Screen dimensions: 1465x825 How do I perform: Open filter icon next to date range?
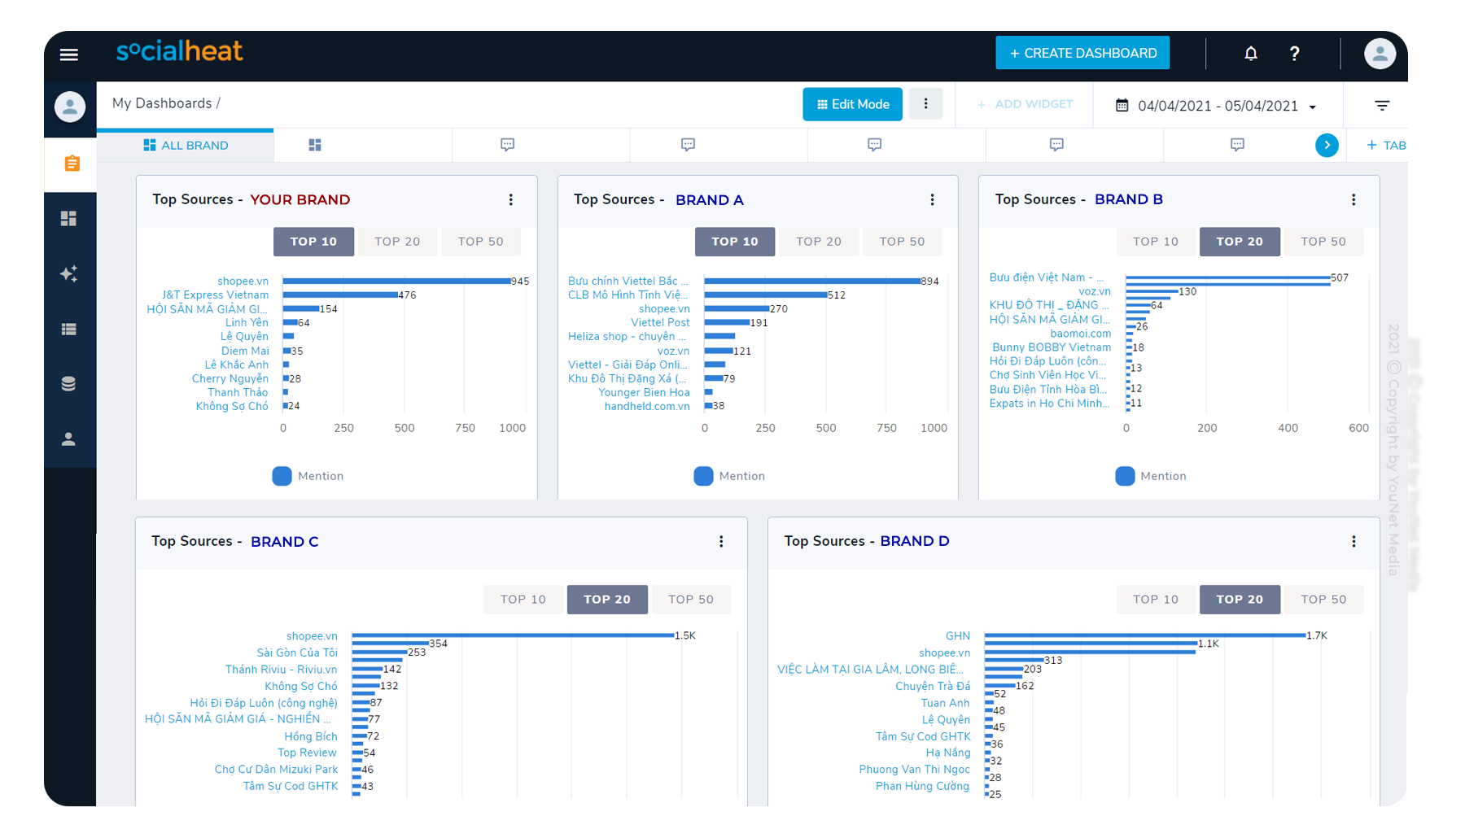click(x=1382, y=105)
